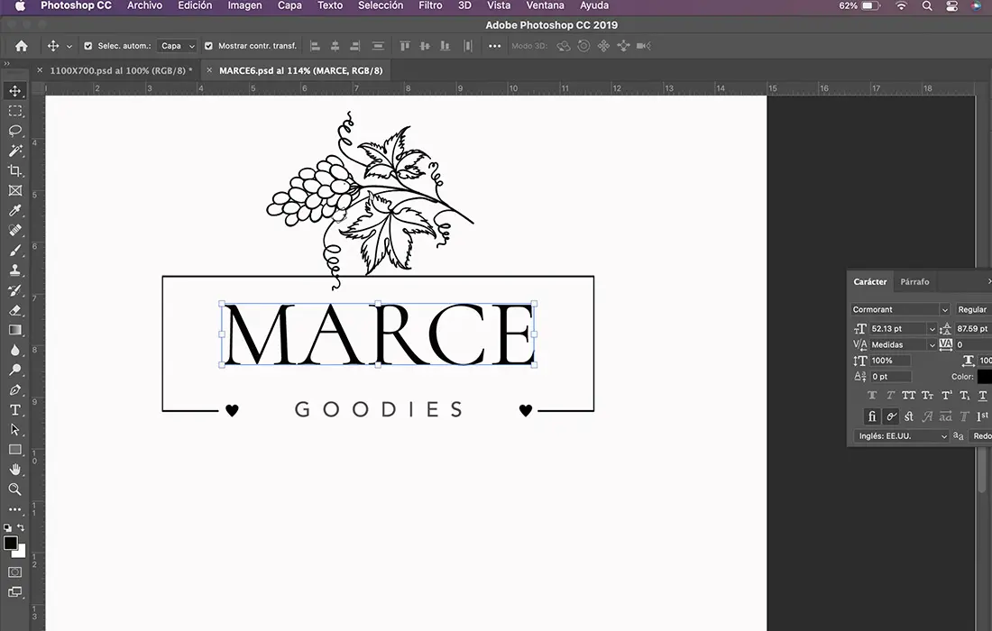Open the Capa auto-select dropdown

click(177, 46)
